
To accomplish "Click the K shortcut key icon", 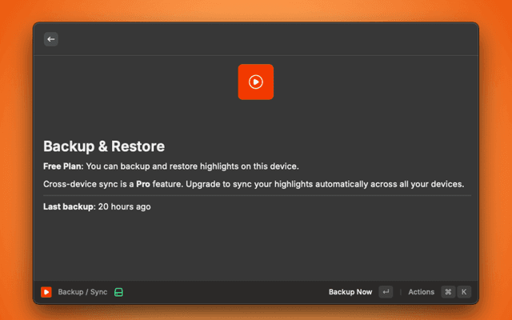I will point(464,292).
